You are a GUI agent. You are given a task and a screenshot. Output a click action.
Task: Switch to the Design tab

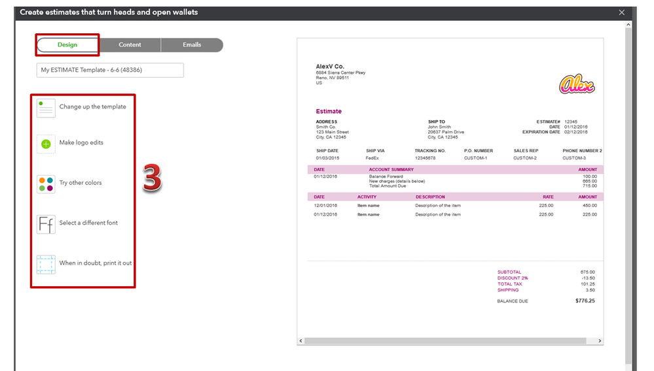(x=67, y=45)
